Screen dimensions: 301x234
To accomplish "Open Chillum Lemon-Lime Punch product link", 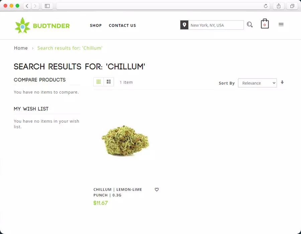I will pyautogui.click(x=118, y=192).
